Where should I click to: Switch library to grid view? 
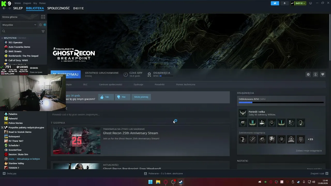tap(43, 17)
